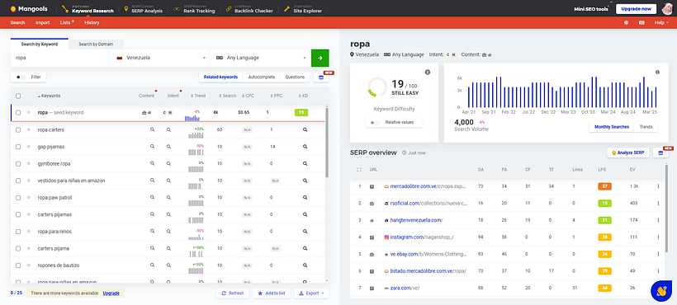Click the Refresh button
The width and height of the screenshot is (677, 305).
tap(233, 293)
